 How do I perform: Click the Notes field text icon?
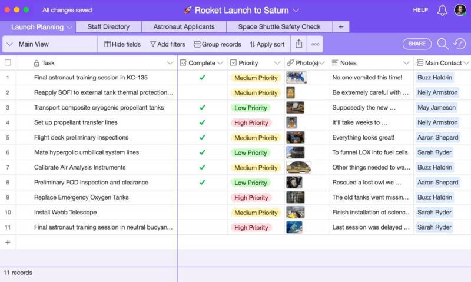coord(334,63)
